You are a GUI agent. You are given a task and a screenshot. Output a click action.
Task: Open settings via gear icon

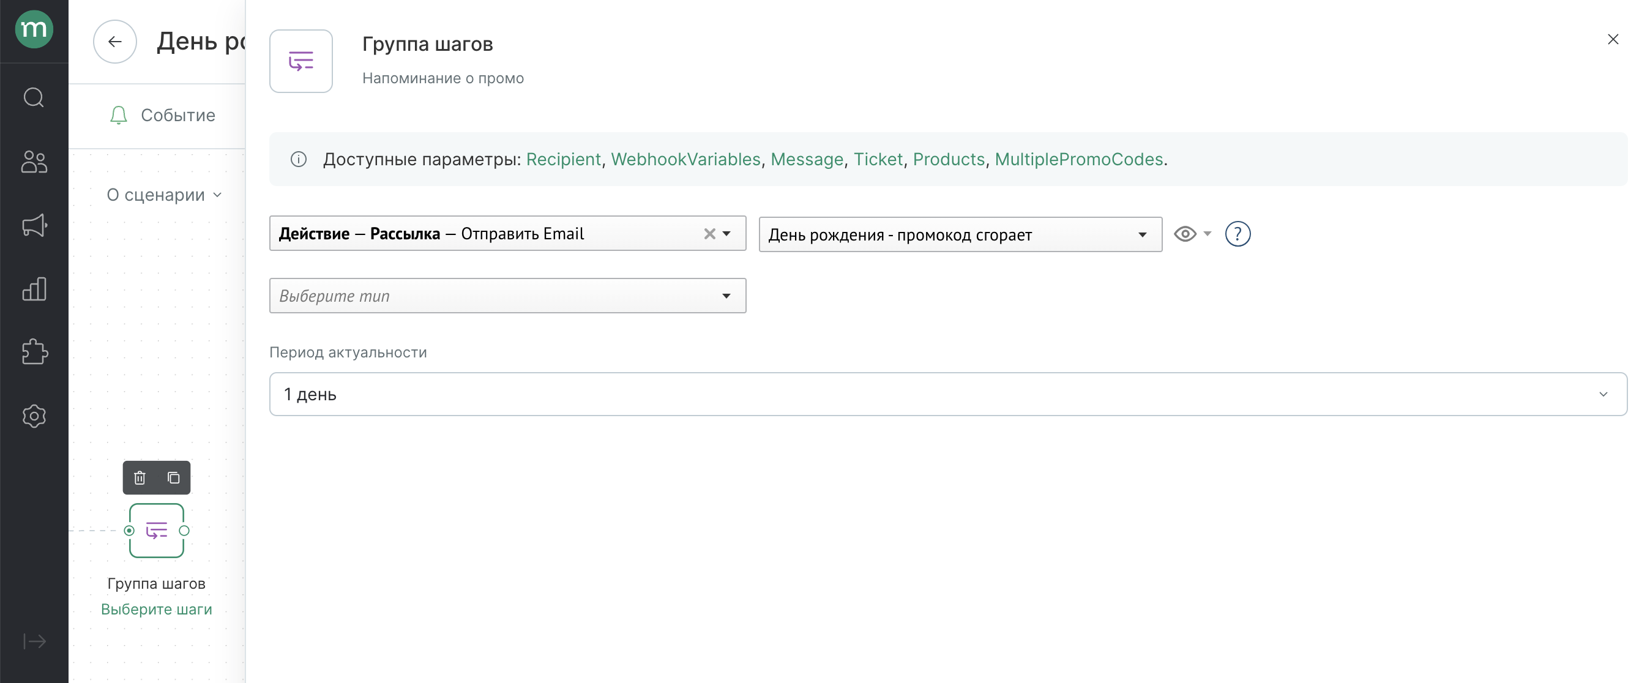[x=34, y=416]
